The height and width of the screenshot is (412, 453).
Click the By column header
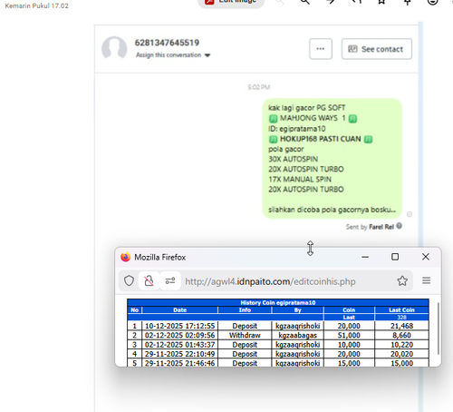click(297, 310)
